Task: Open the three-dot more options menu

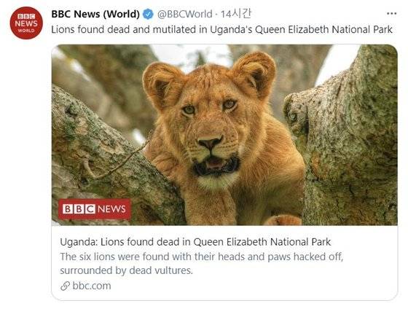Action: (392, 14)
